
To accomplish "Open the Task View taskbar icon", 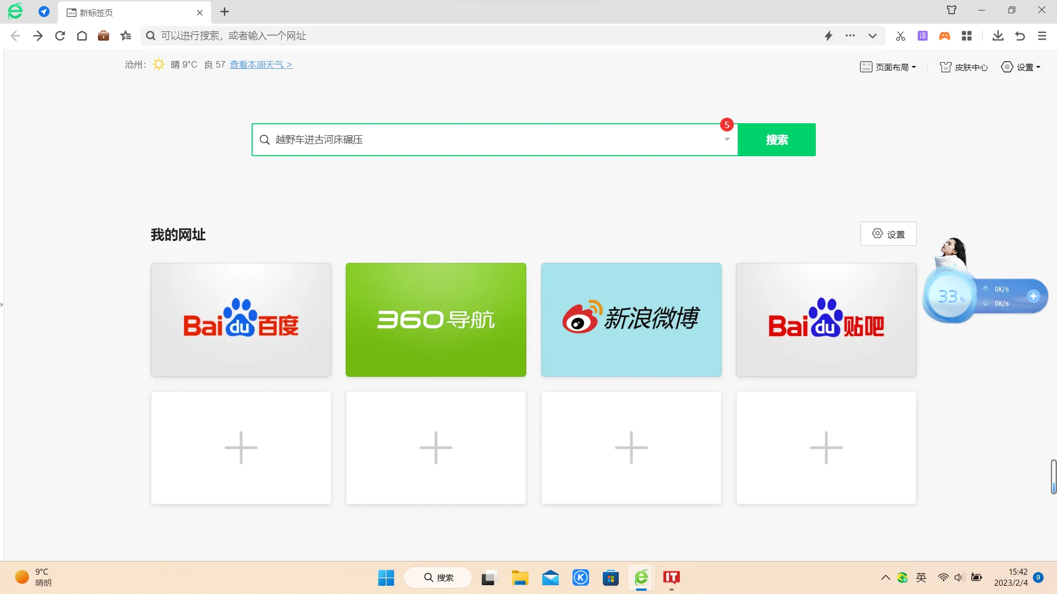I will (x=489, y=577).
